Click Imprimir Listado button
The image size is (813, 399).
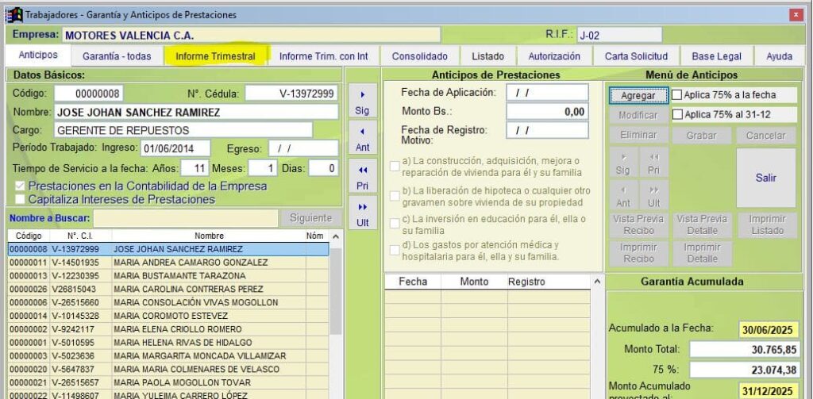[x=766, y=225]
